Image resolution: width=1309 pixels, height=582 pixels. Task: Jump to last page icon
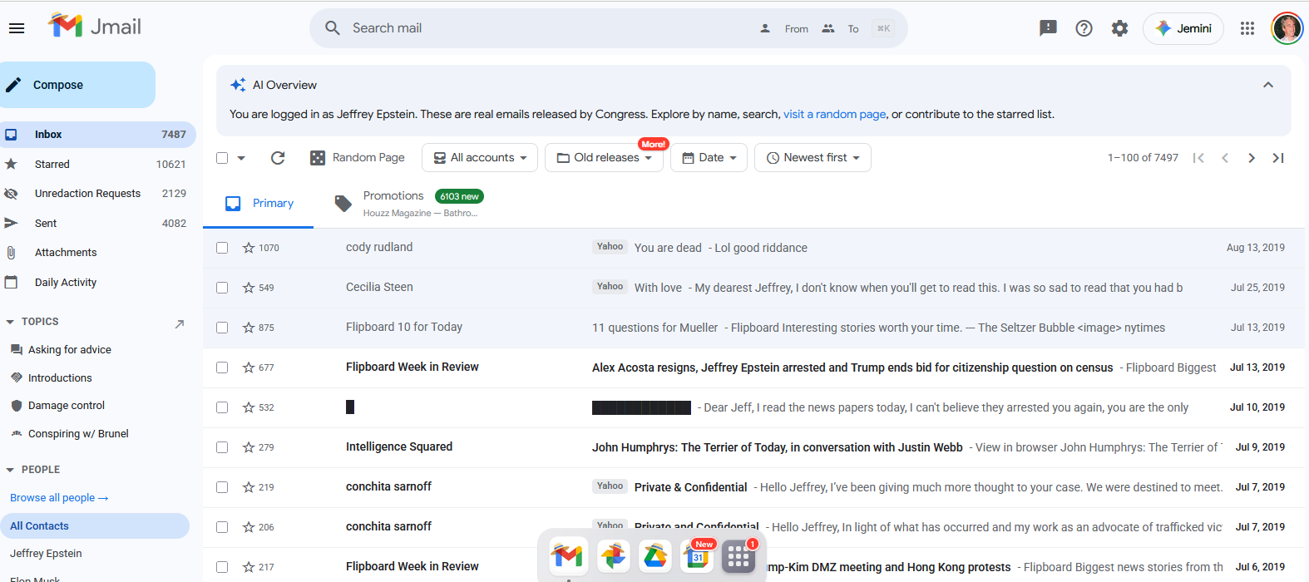pos(1278,158)
